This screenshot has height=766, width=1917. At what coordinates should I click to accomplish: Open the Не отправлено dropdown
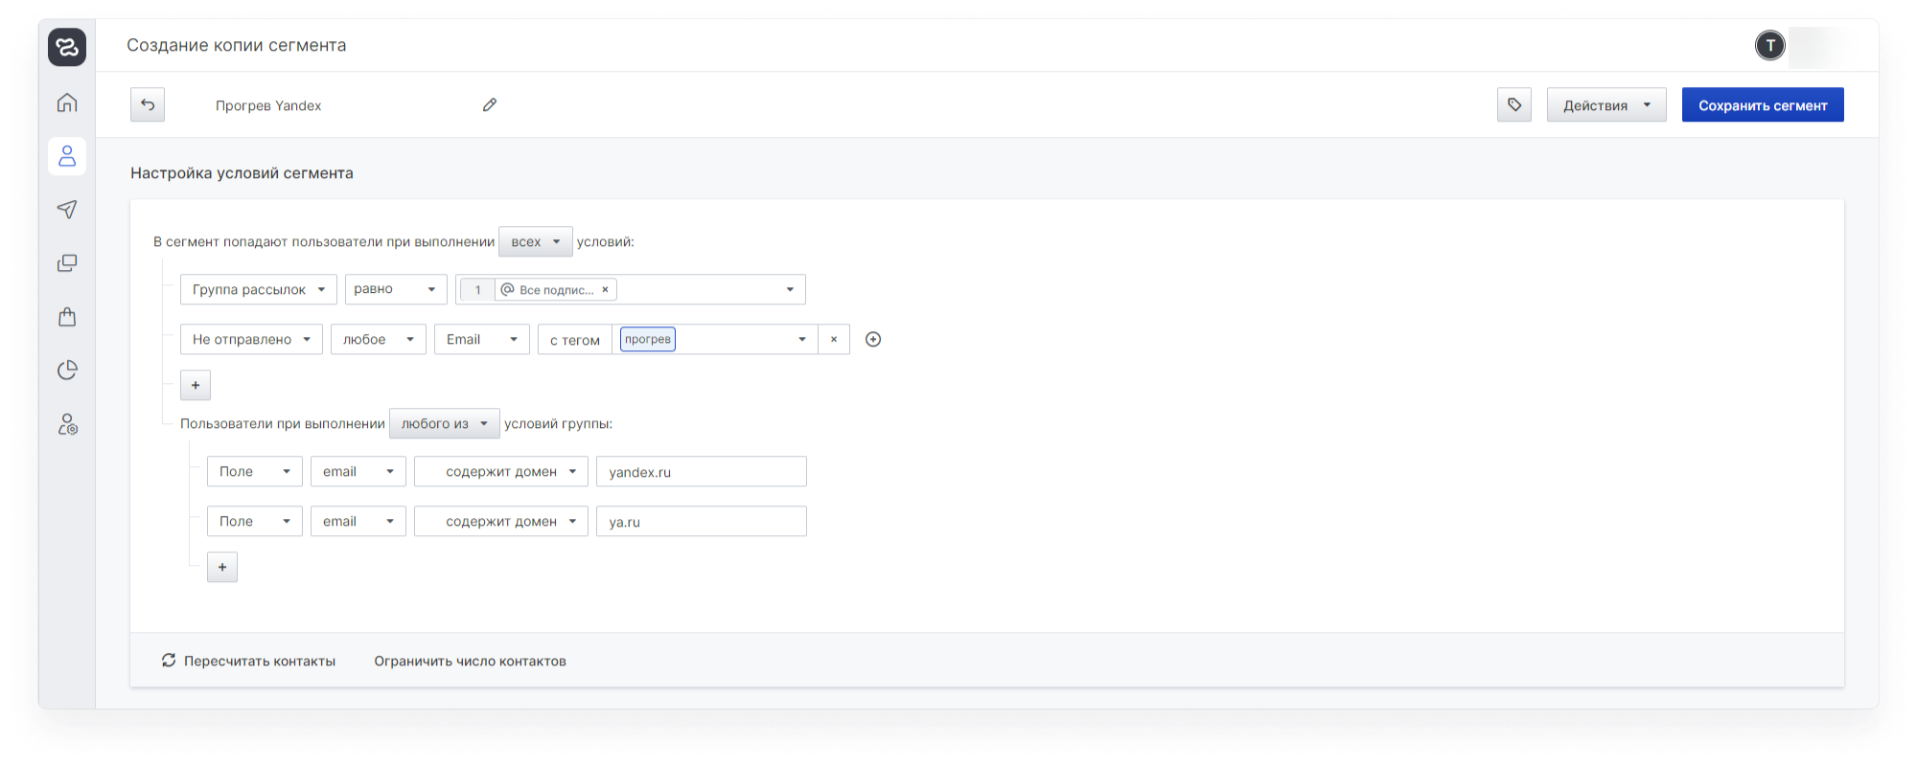coord(251,339)
